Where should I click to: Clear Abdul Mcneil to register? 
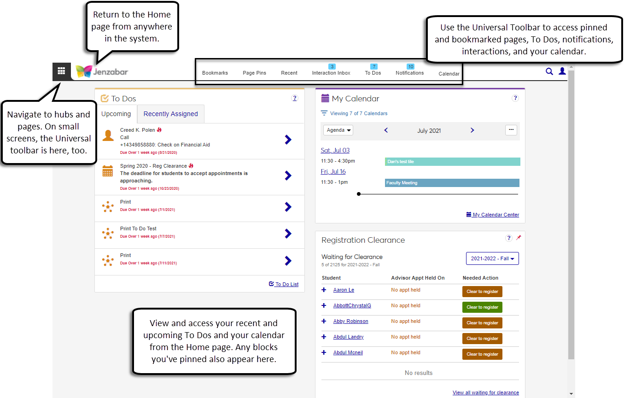coord(482,354)
